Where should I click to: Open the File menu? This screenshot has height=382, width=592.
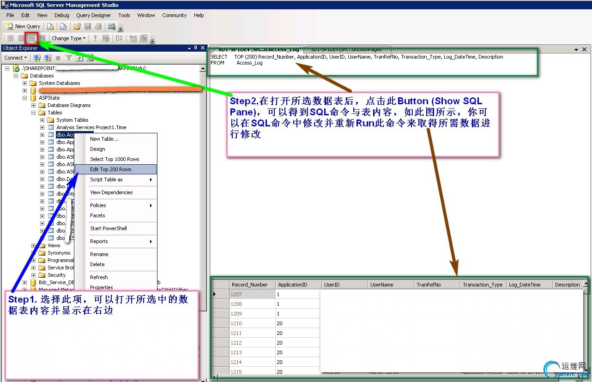pos(10,15)
